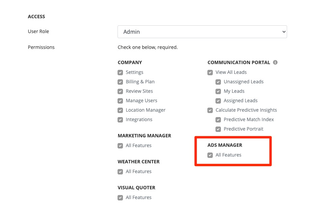Screen dimensions: 331x220
Task: Click the Communication Portal info icon
Action: pos(275,62)
